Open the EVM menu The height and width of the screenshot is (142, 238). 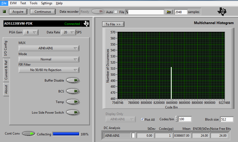click(13, 3)
